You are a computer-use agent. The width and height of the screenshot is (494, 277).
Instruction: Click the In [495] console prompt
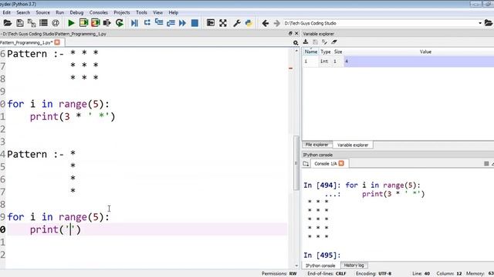point(322,255)
